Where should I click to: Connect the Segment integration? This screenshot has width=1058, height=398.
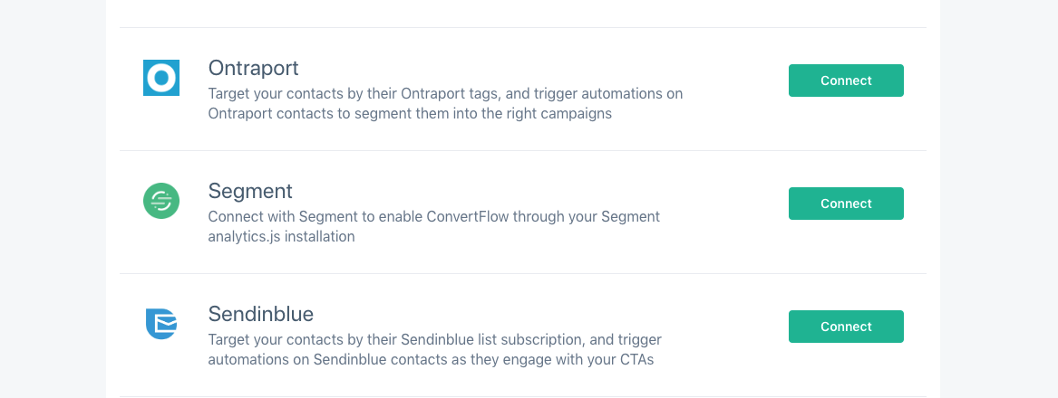(x=846, y=204)
